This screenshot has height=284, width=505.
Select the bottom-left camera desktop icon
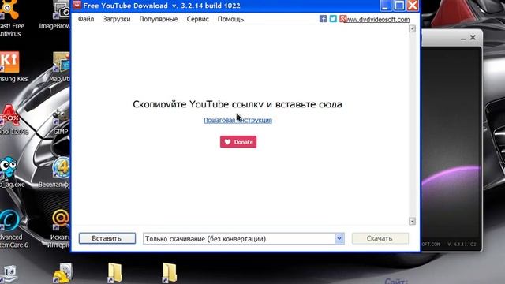(x=9, y=274)
